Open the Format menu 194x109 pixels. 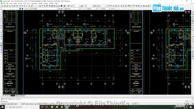(x=20, y=3)
